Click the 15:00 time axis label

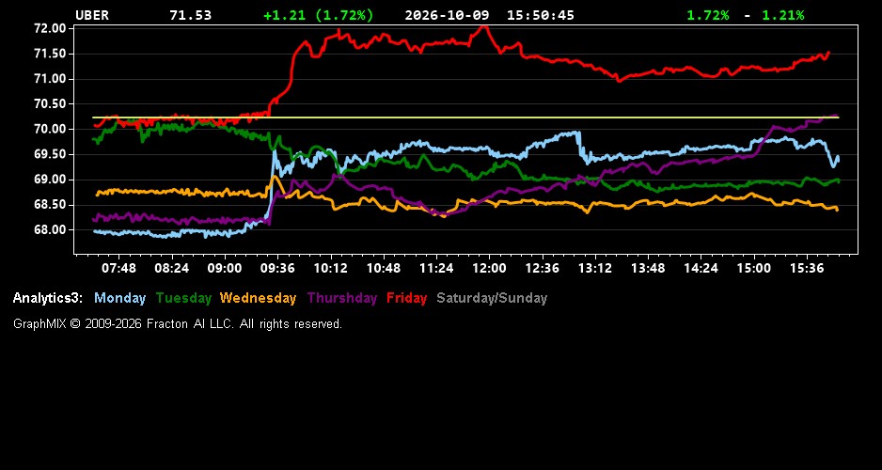(754, 269)
